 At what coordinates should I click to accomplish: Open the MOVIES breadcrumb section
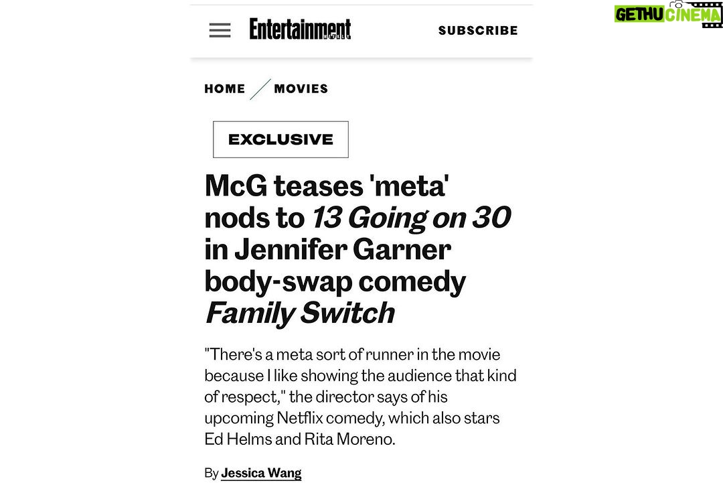coord(301,88)
